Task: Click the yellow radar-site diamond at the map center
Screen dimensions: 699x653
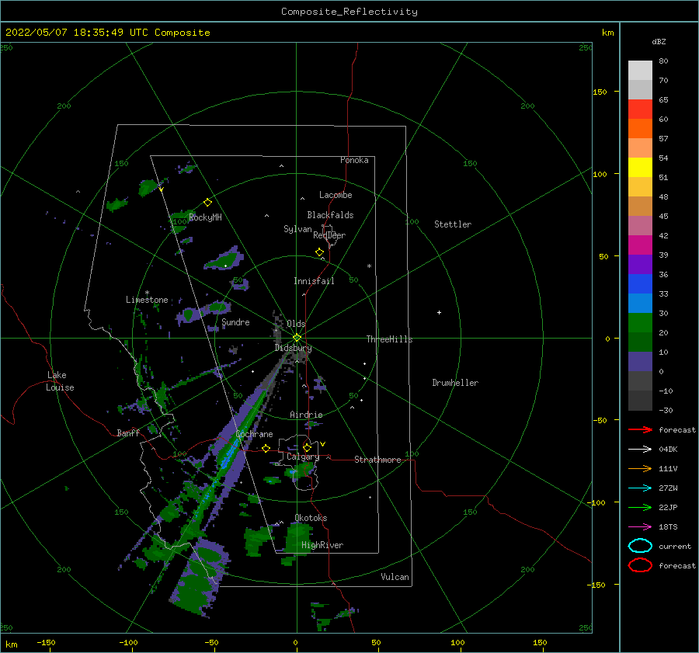Action: (x=297, y=338)
